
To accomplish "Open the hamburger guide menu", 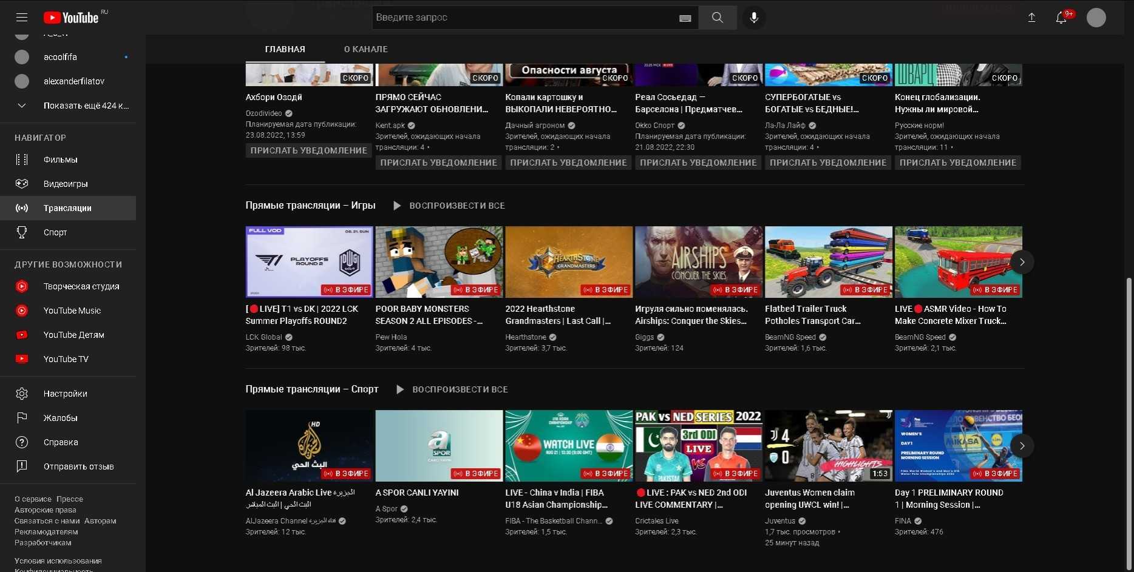I will click(x=22, y=18).
